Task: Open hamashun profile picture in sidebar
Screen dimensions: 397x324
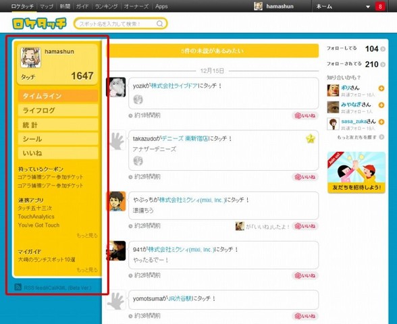Action: [30, 57]
